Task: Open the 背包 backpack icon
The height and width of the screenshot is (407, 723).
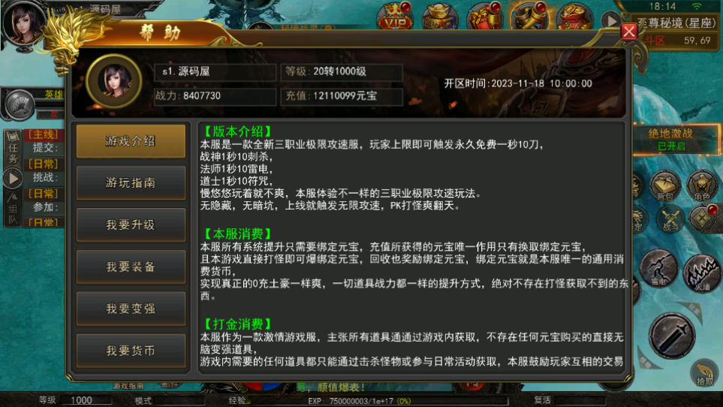Action: tap(665, 185)
